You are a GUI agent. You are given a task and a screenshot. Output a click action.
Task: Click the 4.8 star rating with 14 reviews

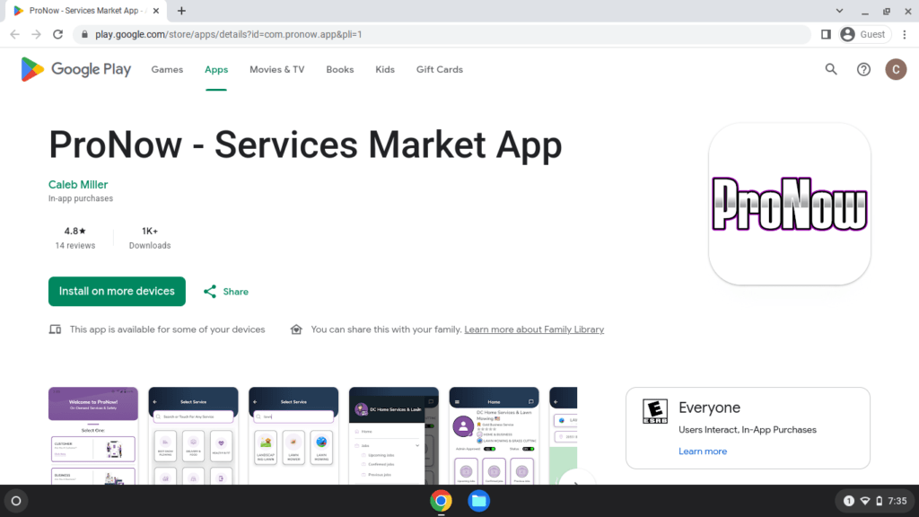75,237
